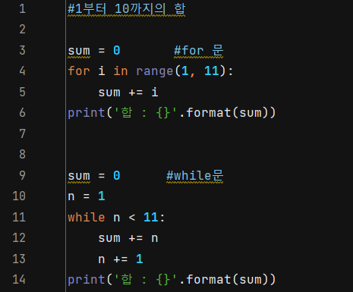The height and width of the screenshot is (292, 353).
Task: Click the '#while문' comment text
Action: tap(195, 175)
